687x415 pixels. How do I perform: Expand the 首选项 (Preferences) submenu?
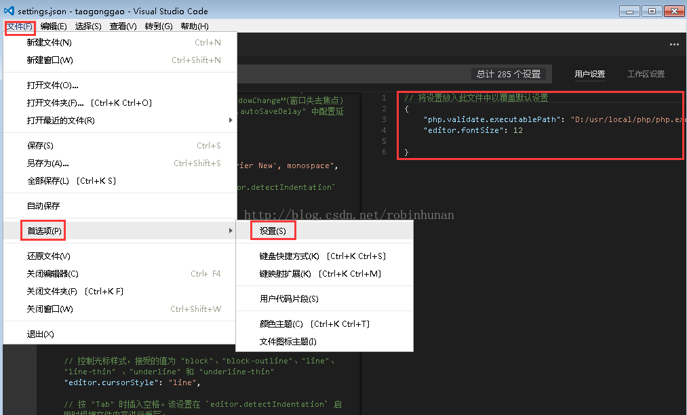point(45,231)
